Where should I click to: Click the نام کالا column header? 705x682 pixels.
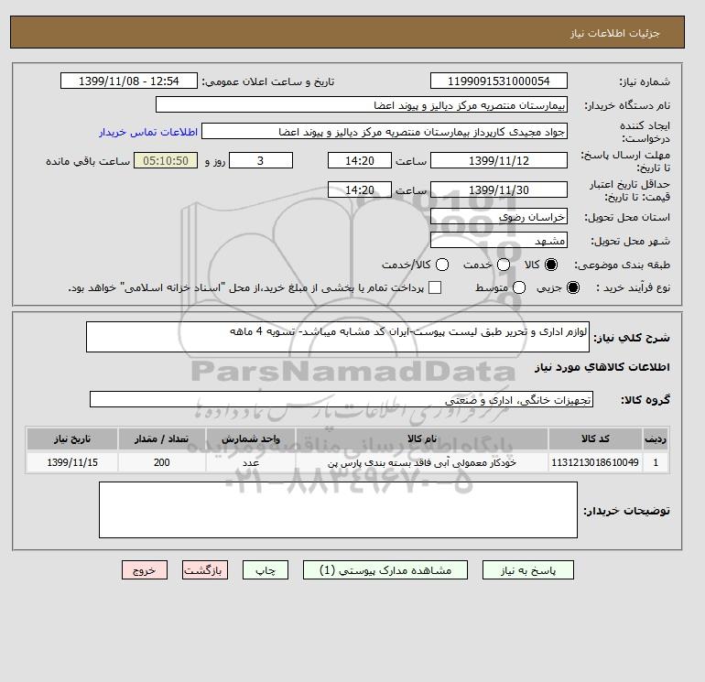click(x=422, y=438)
